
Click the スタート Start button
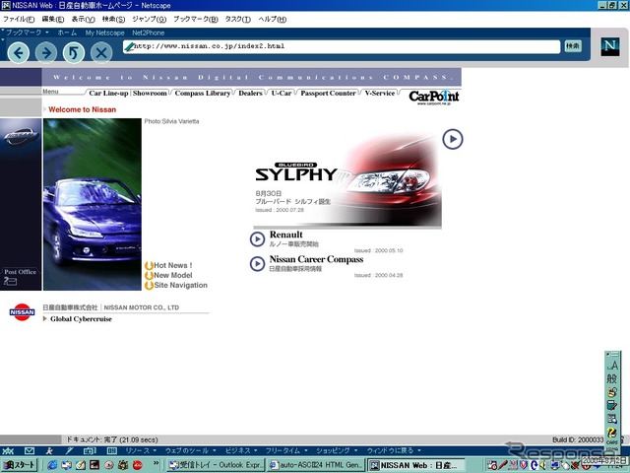[20, 465]
